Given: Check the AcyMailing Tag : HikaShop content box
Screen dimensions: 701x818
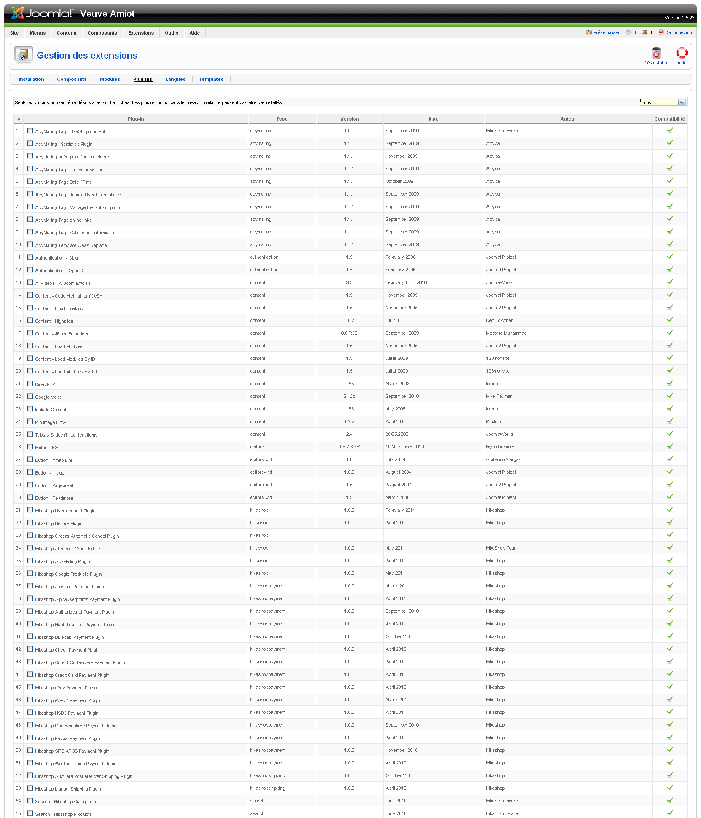Looking at the screenshot, I should click(x=30, y=131).
